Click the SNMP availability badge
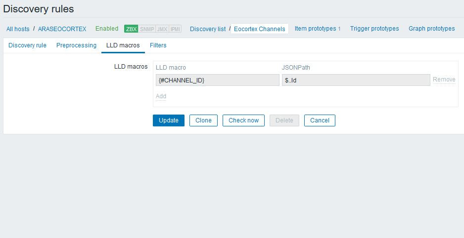 click(x=147, y=29)
